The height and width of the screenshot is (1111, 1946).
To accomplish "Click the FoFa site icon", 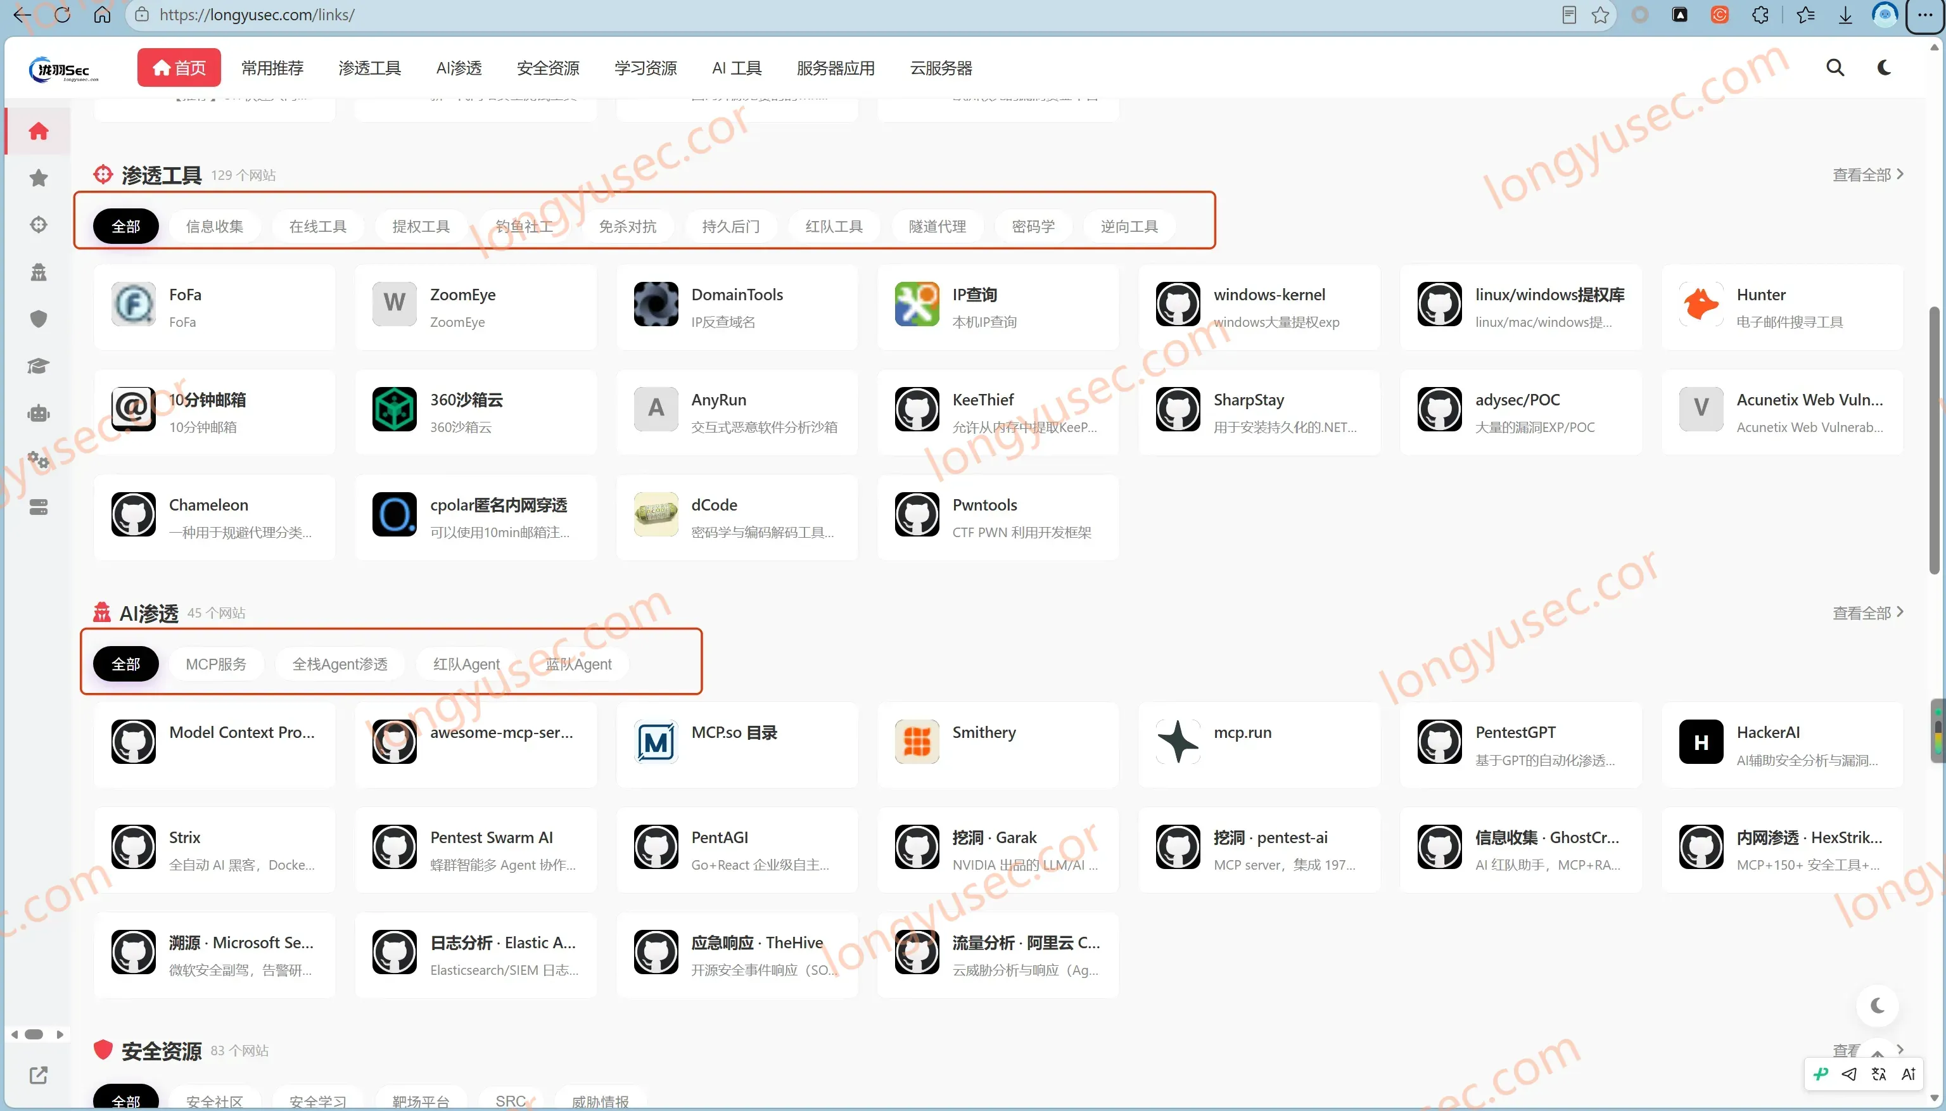I will (134, 303).
